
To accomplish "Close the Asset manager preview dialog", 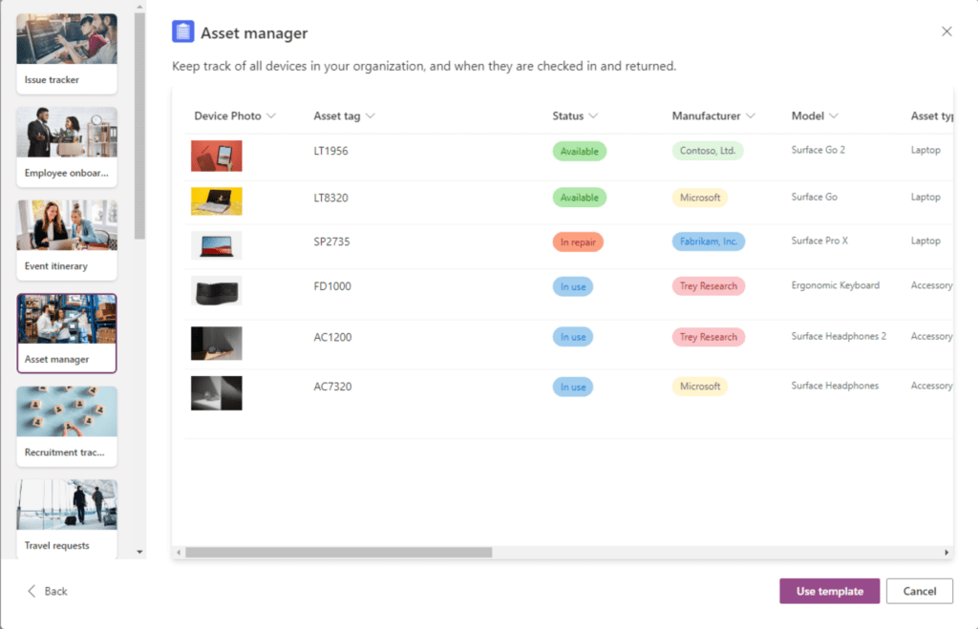I will tap(946, 31).
